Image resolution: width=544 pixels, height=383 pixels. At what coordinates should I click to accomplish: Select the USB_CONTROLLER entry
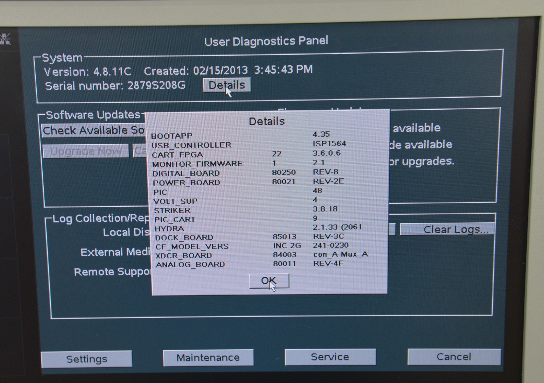pos(191,145)
